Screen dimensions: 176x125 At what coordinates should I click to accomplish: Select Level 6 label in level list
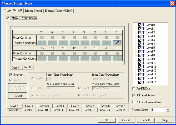pyautogui.click(x=151, y=48)
